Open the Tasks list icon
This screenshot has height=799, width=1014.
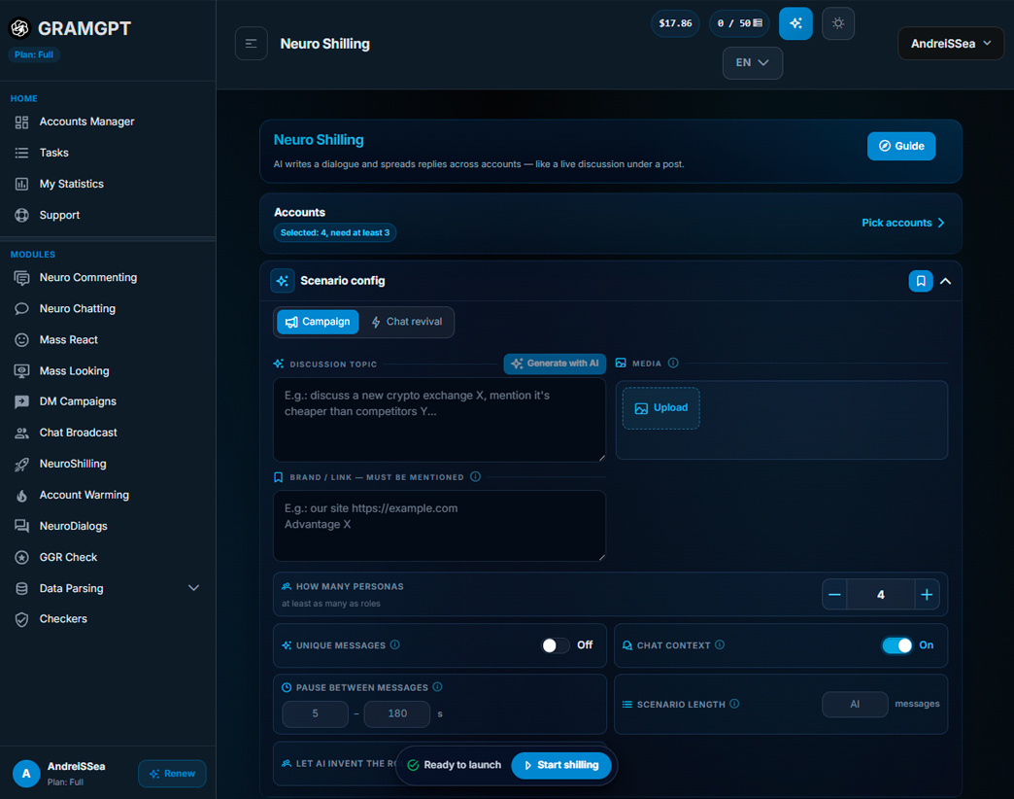click(22, 154)
